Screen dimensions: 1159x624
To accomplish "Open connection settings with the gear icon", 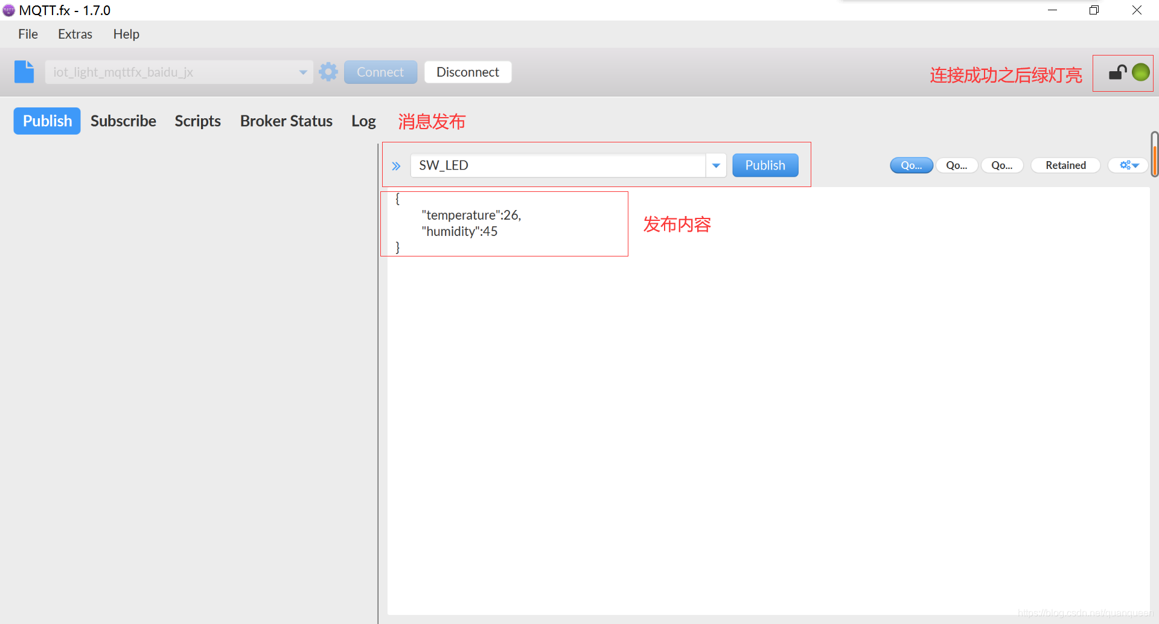I will (x=328, y=72).
